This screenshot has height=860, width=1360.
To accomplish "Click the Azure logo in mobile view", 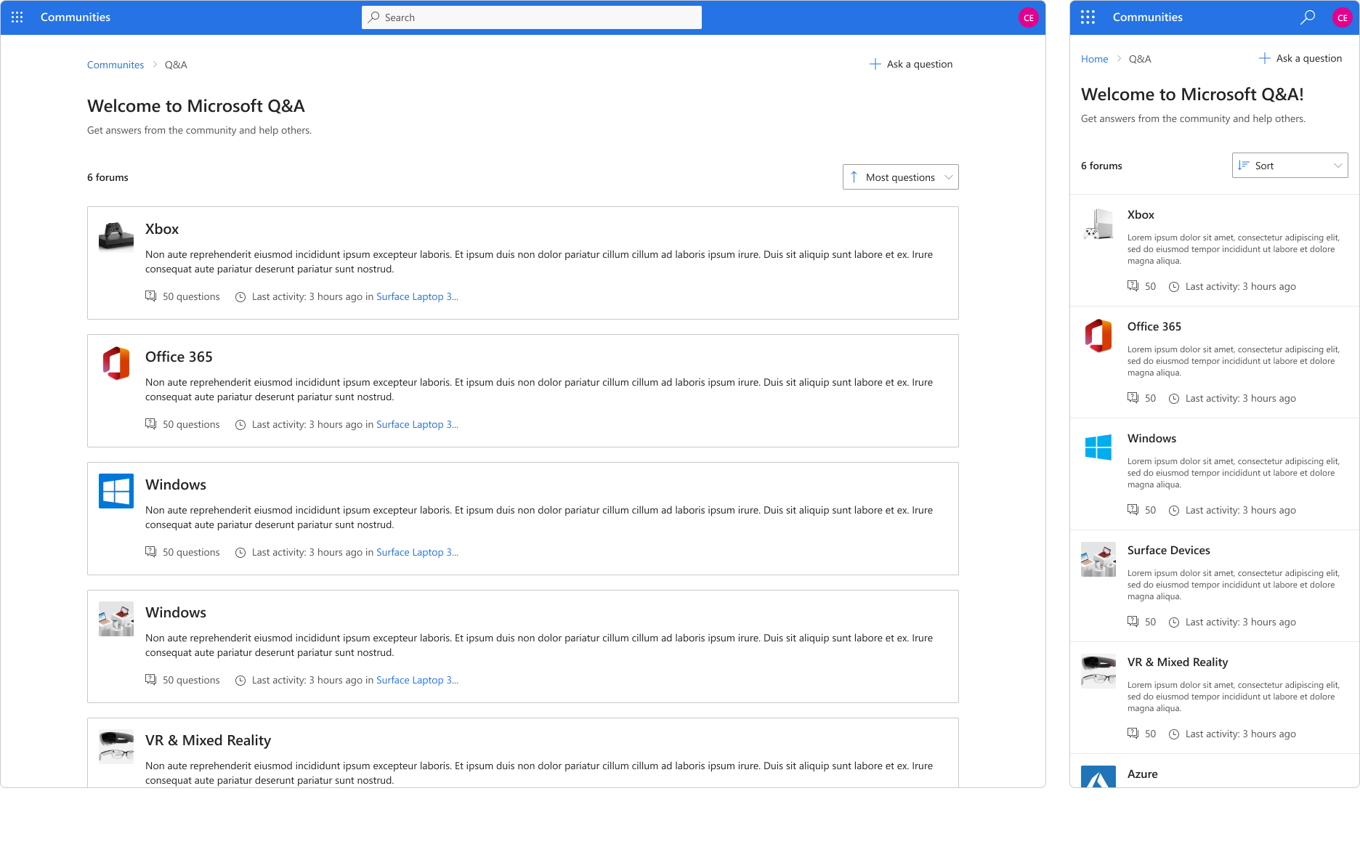I will (1098, 776).
